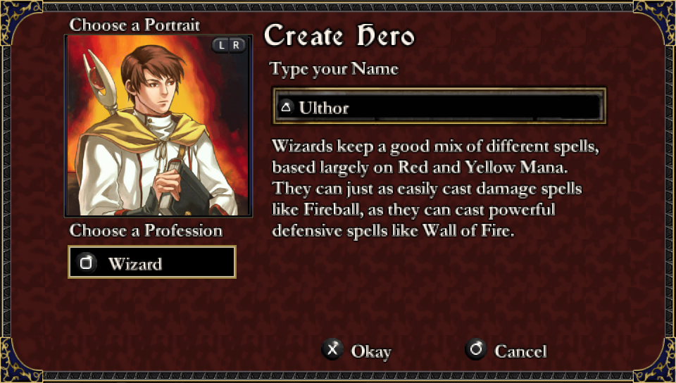
Task: Click the hero portrait image
Action: [x=158, y=125]
